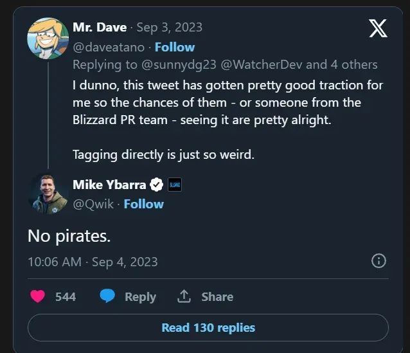Open Mr. Dave's profile avatar

(x=48, y=37)
